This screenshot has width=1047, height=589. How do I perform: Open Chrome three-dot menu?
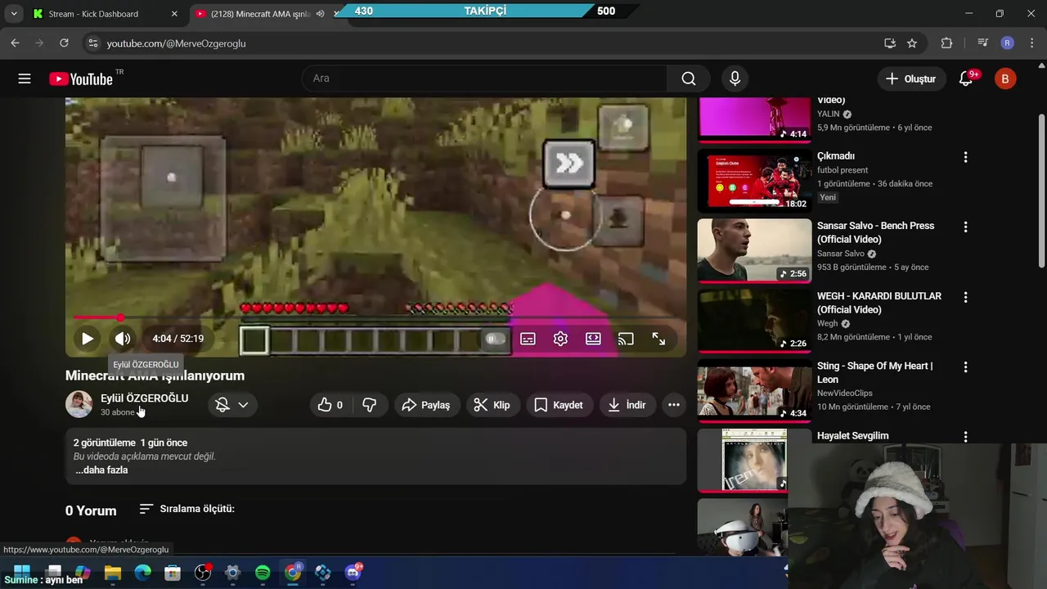click(x=1031, y=43)
